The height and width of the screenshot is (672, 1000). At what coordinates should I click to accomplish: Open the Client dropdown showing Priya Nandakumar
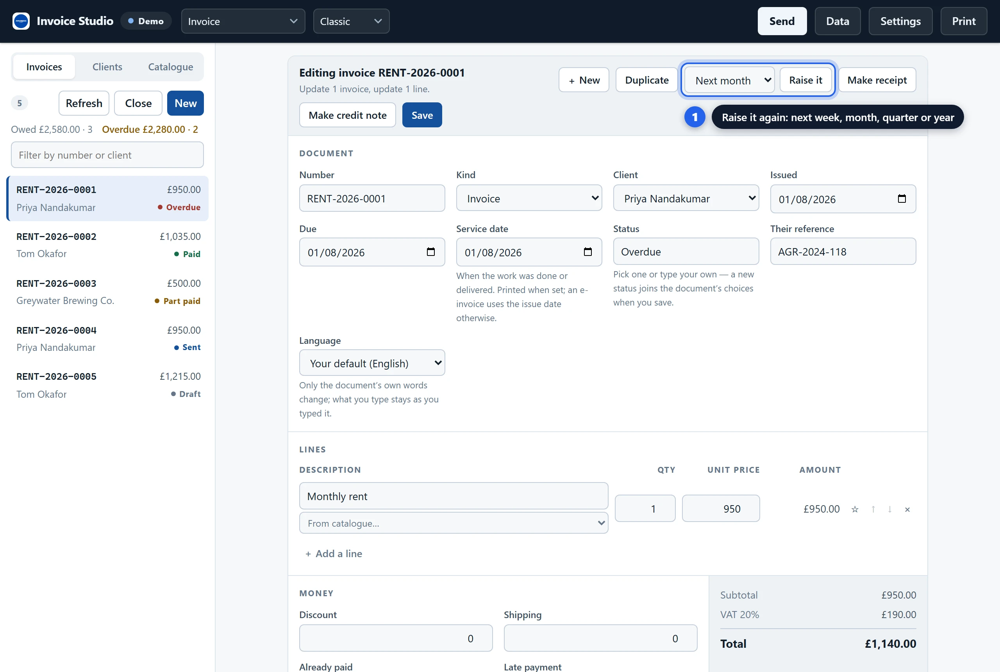click(x=686, y=198)
